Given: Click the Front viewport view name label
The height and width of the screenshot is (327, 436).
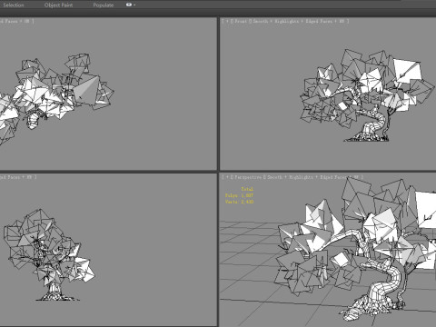Looking at the screenshot, I should pos(241,21).
